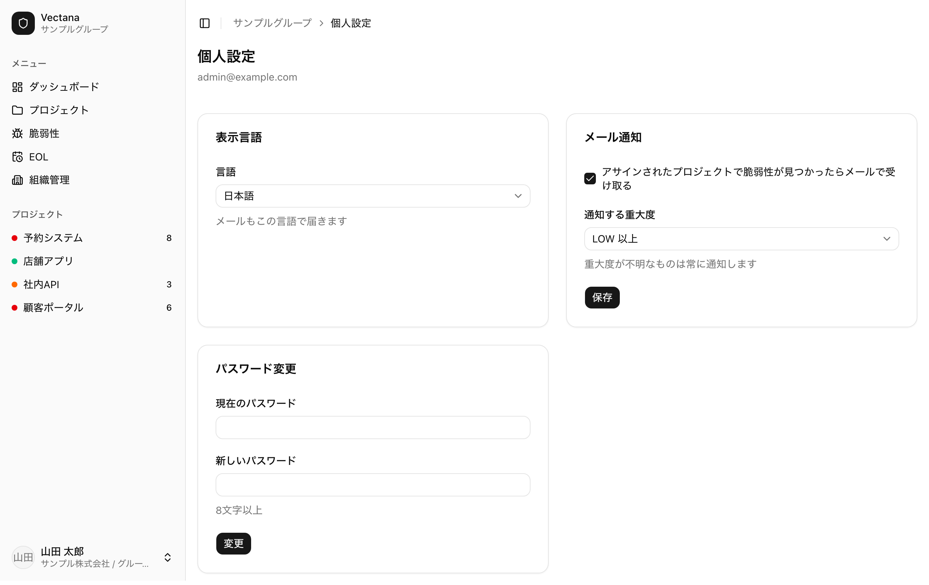Open the 組織管理 menu item
Viewport: 929px width, 585px height.
[93, 180]
